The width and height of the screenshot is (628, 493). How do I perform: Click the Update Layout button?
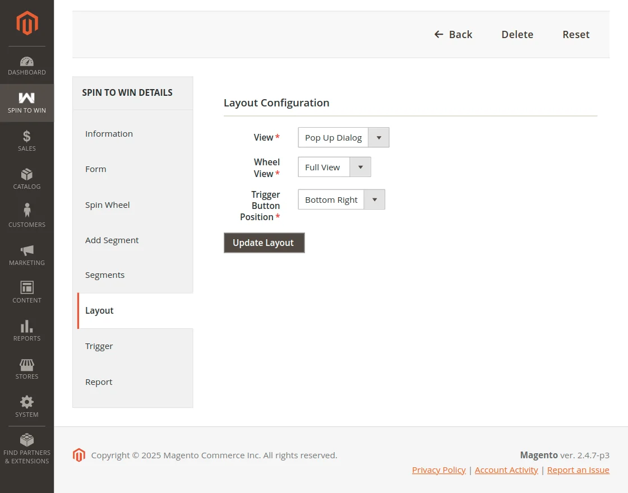264,243
